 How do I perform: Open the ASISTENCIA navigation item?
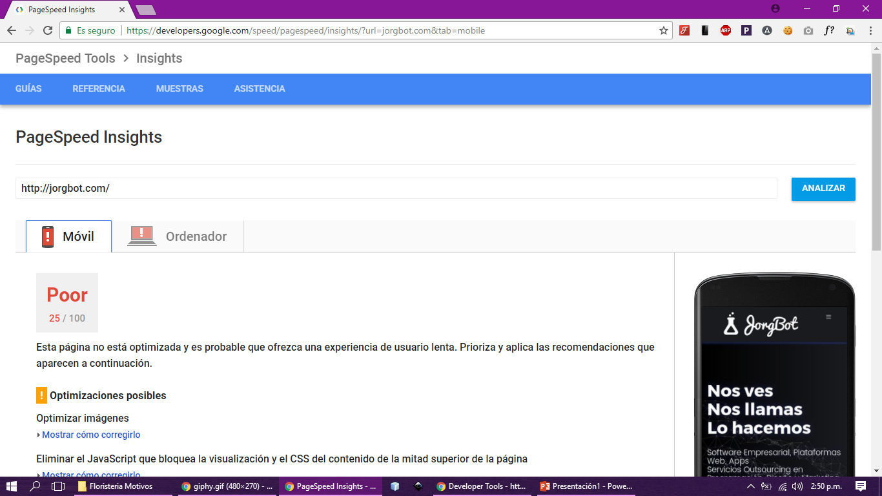(x=260, y=88)
